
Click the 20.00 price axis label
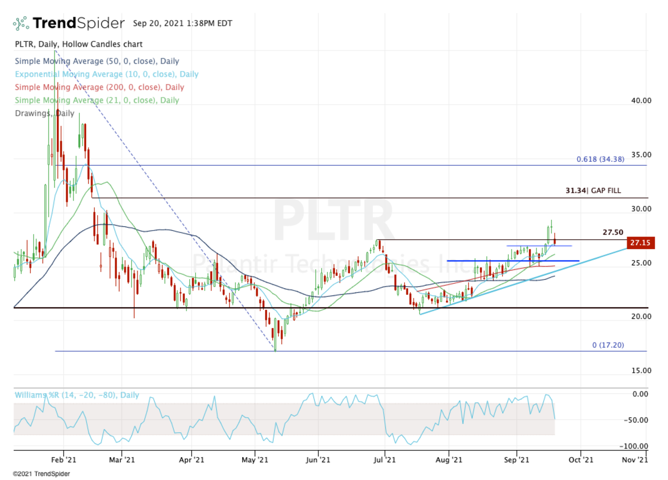[641, 316]
